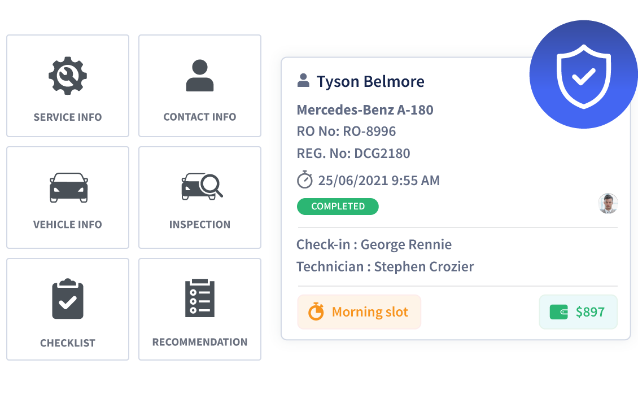Click the customer name Tyson Belmore
638x395 pixels.
coord(370,81)
